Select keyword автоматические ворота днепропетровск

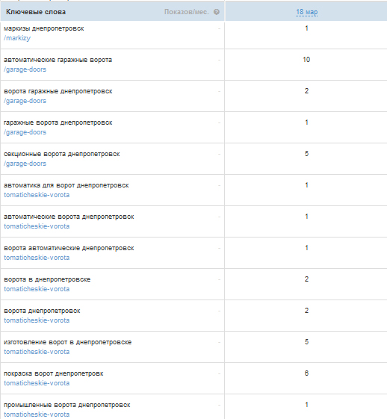click(x=69, y=217)
